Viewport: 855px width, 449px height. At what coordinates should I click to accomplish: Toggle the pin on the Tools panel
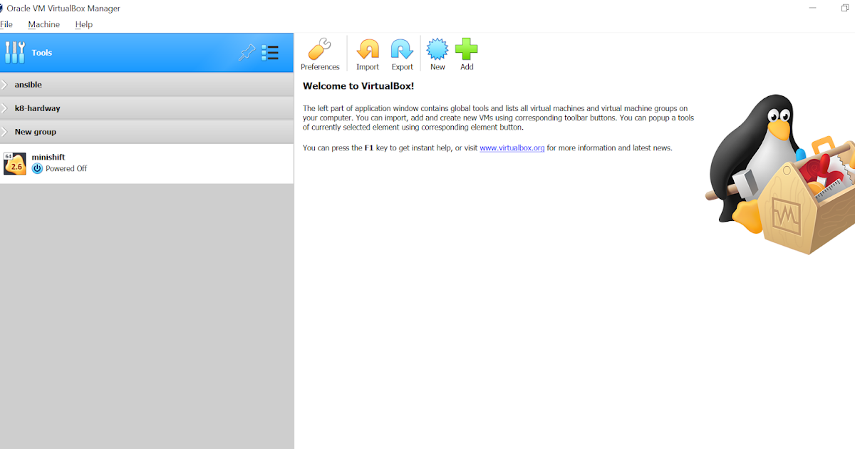coord(247,53)
